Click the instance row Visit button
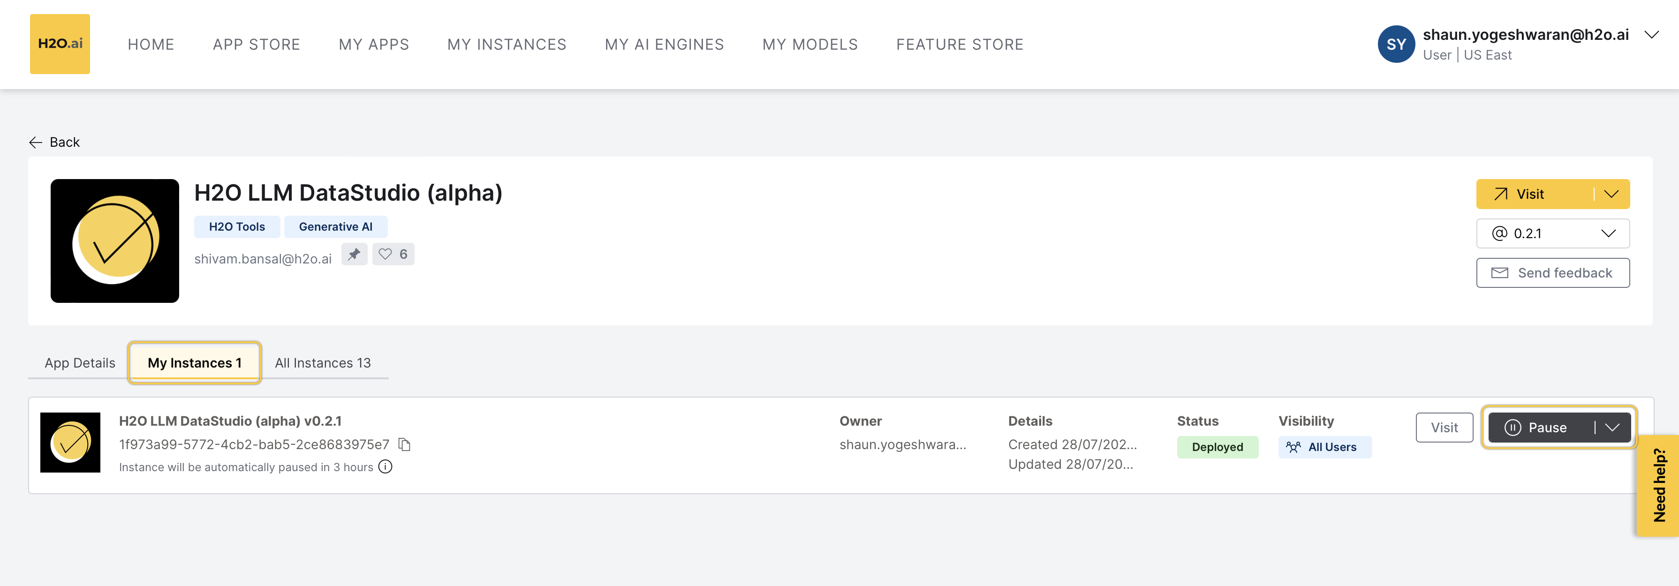1679x586 pixels. pos(1444,428)
